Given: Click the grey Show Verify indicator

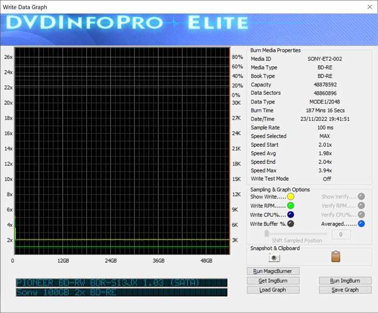Looking at the screenshot, I should (361, 197).
